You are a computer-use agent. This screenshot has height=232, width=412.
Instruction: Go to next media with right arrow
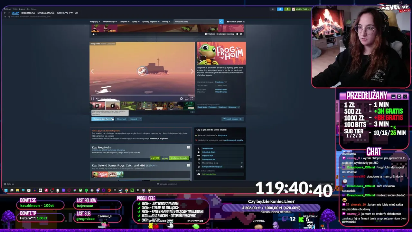[x=192, y=71]
